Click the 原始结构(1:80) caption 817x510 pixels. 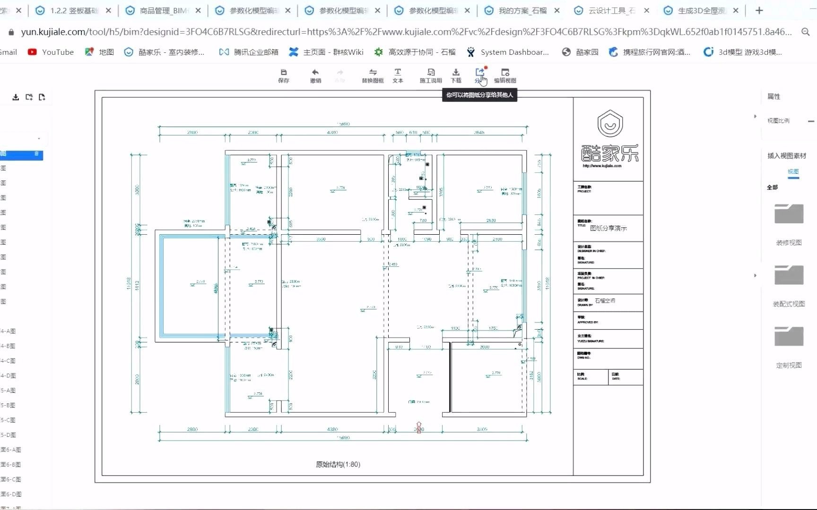[x=338, y=464]
